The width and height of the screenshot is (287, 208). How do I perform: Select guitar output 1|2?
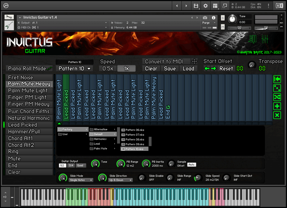tap(62, 165)
